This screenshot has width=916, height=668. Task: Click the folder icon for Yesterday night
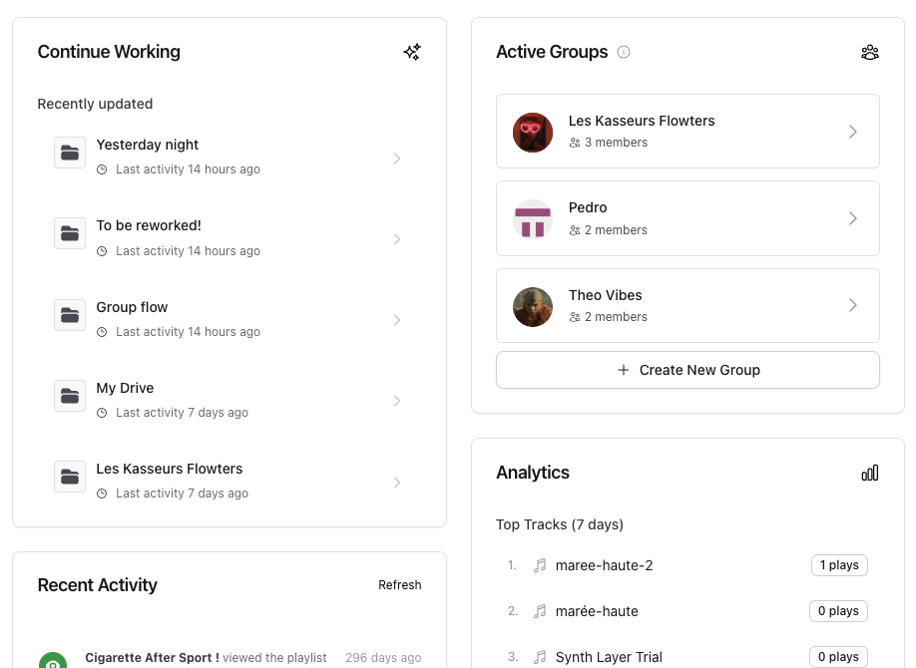[x=70, y=153]
